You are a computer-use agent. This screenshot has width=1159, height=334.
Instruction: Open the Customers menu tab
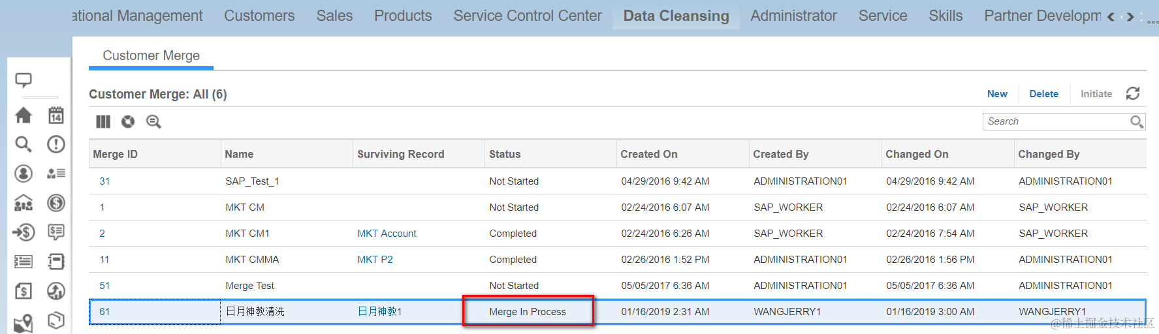point(259,16)
